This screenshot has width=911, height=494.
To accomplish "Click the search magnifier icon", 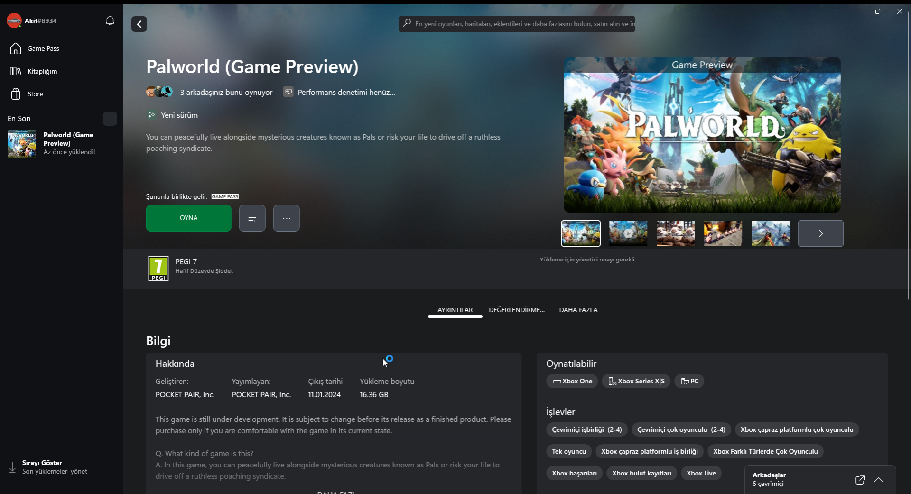I will tap(407, 23).
